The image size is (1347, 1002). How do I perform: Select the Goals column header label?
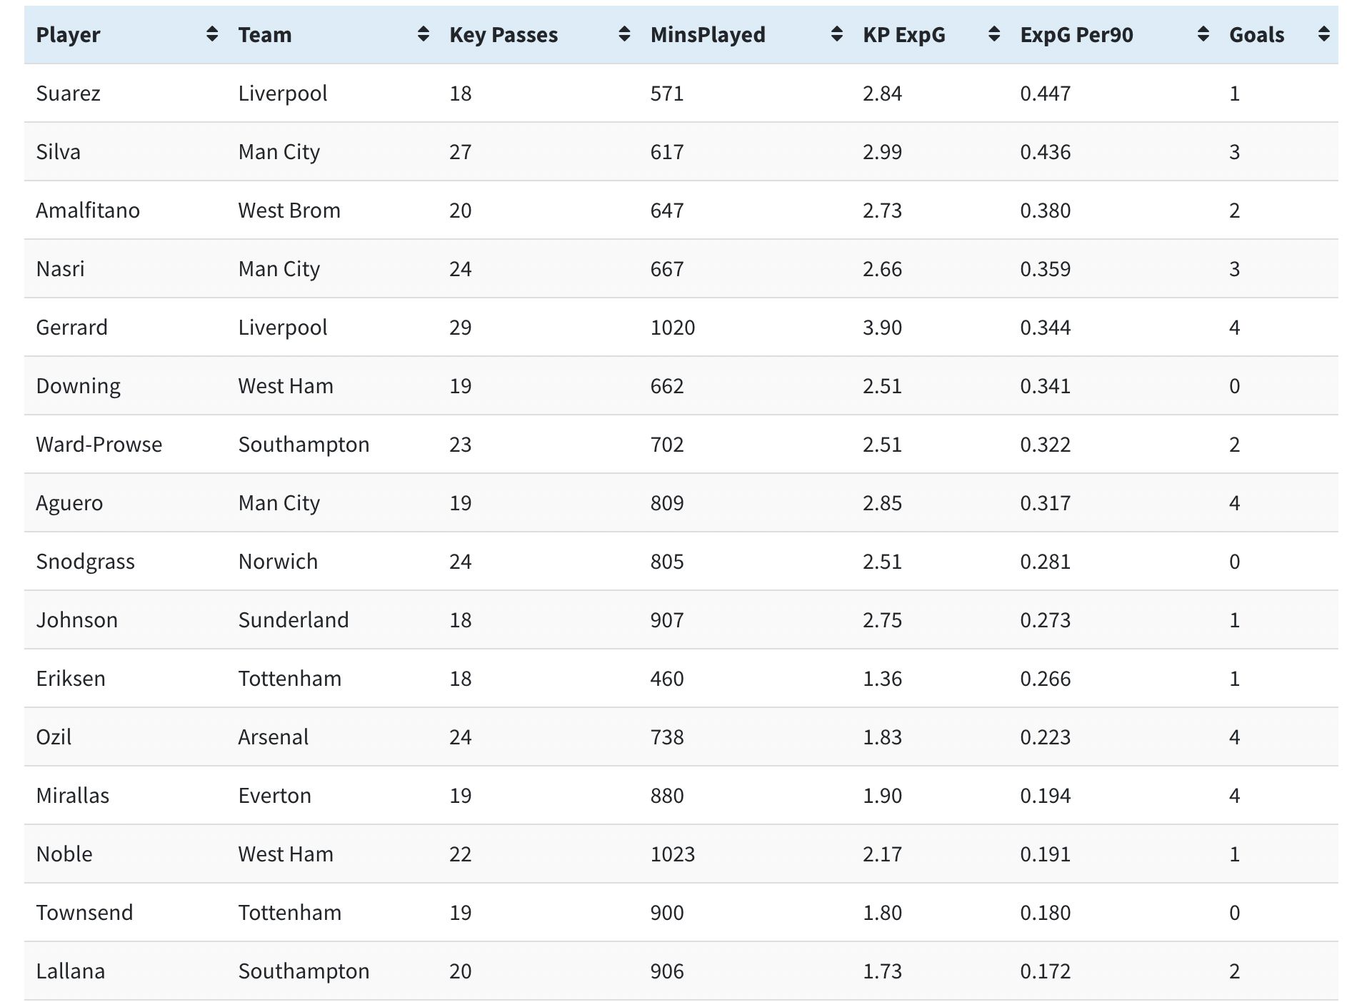[x=1256, y=35]
